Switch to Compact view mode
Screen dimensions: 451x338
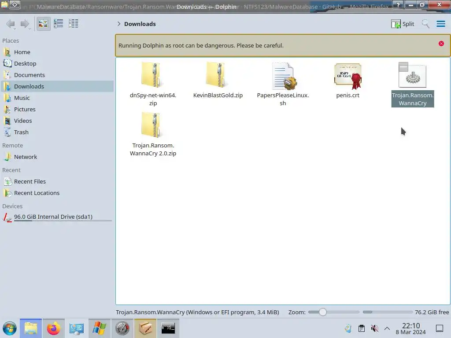point(59,24)
